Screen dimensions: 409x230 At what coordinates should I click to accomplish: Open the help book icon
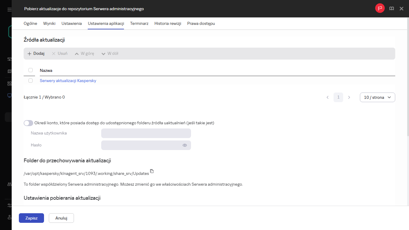[x=391, y=9]
